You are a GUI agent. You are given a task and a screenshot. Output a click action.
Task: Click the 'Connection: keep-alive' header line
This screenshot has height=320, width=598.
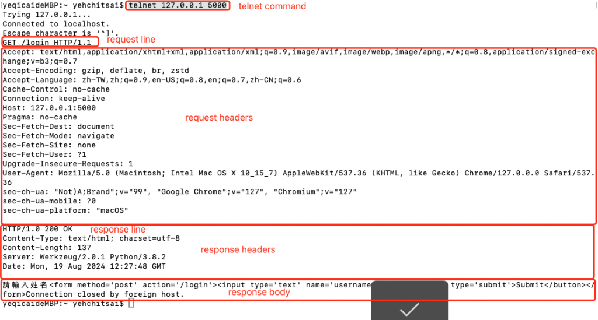(54, 99)
